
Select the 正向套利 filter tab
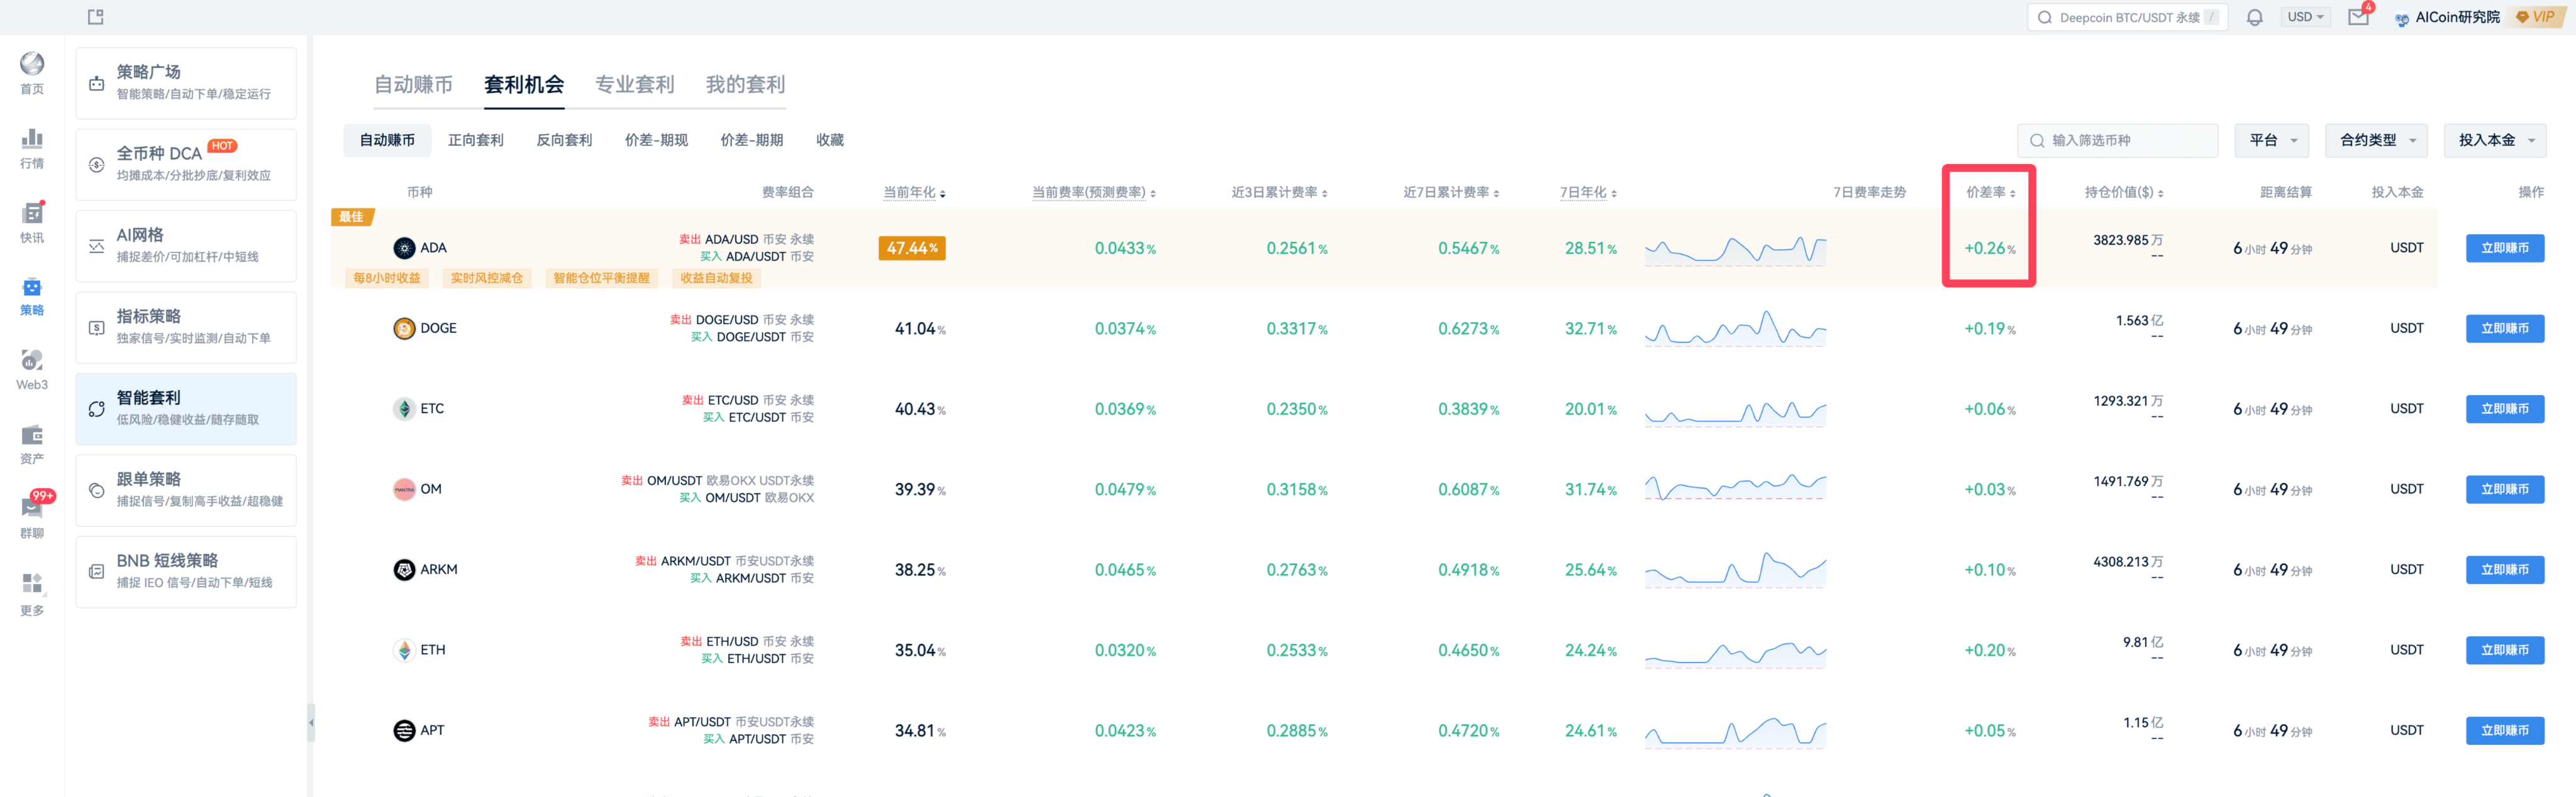coord(476,140)
